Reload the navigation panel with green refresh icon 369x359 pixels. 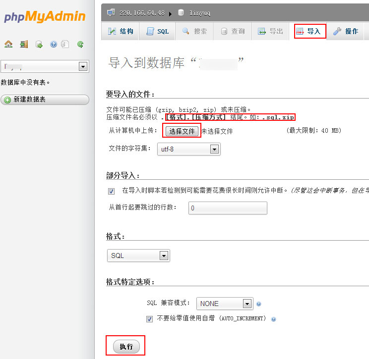click(80, 44)
